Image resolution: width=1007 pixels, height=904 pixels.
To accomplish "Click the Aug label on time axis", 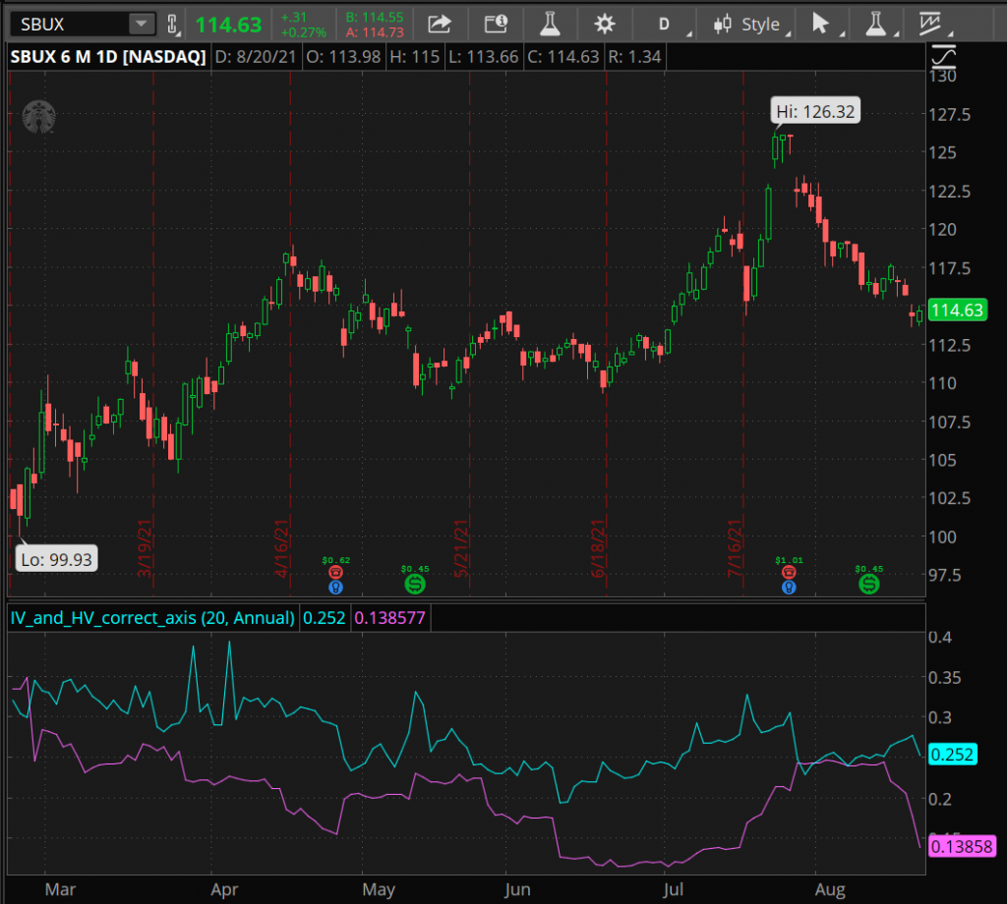I will click(830, 890).
